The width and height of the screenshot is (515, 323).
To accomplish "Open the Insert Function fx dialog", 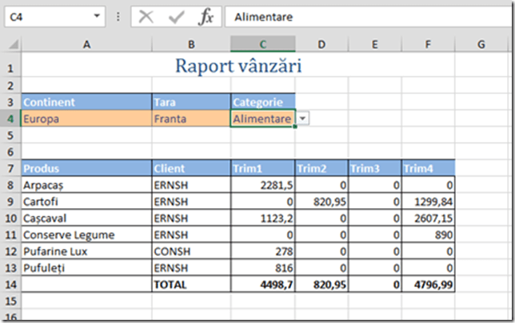I will (206, 17).
